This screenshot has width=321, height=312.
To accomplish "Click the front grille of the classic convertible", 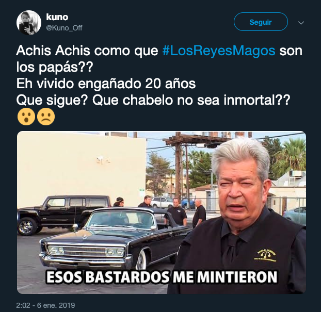I will pyautogui.click(x=86, y=251).
